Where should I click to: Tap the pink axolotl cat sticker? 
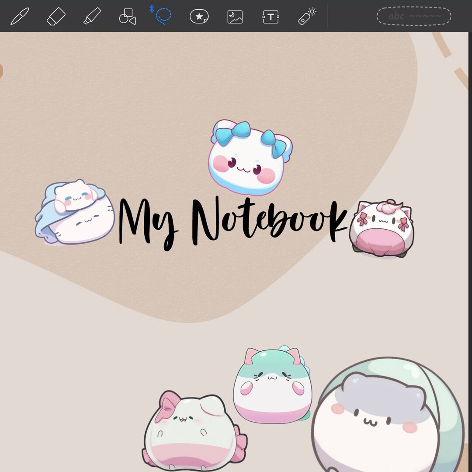(190, 431)
